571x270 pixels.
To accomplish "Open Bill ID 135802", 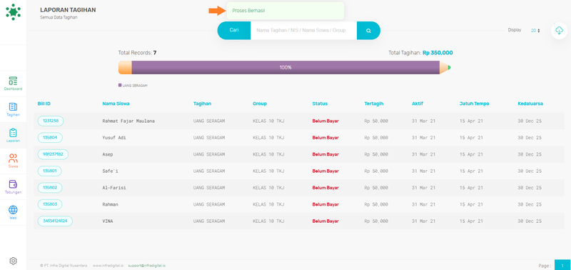I will pos(50,188).
